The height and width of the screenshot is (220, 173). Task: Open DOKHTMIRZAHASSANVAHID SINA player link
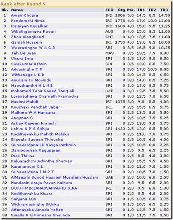pos(44,188)
